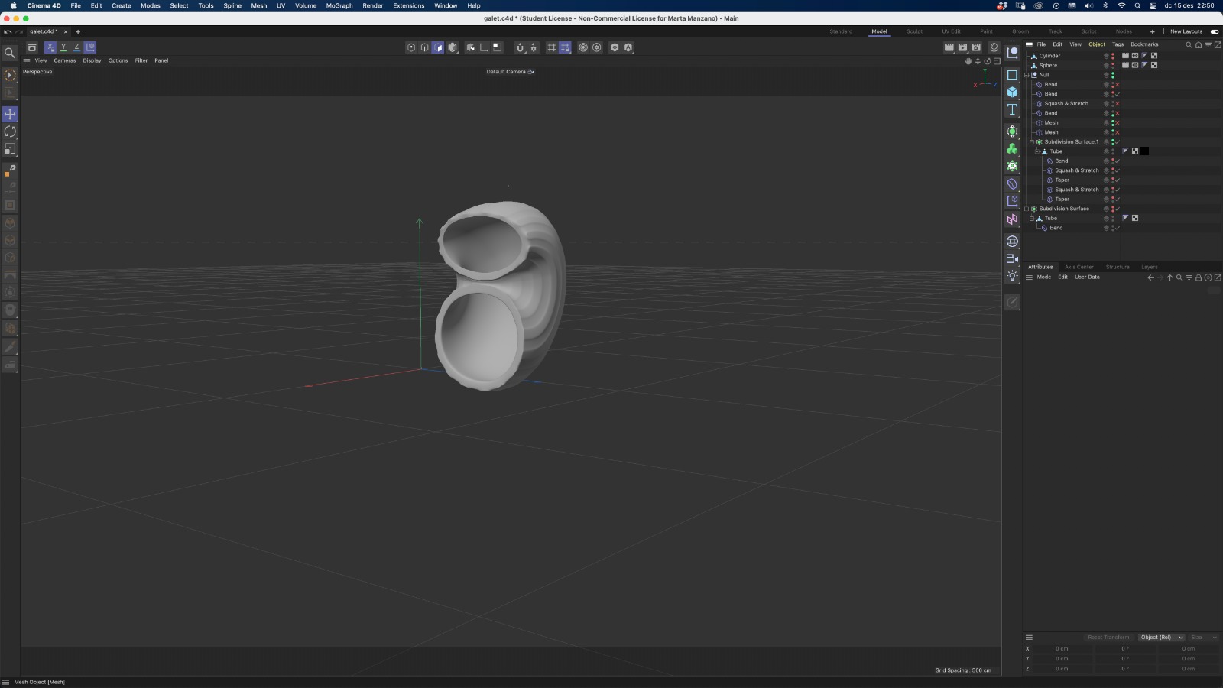Collapse Subdivision Surface.1 hierarchy
The width and height of the screenshot is (1223, 688).
point(1032,142)
